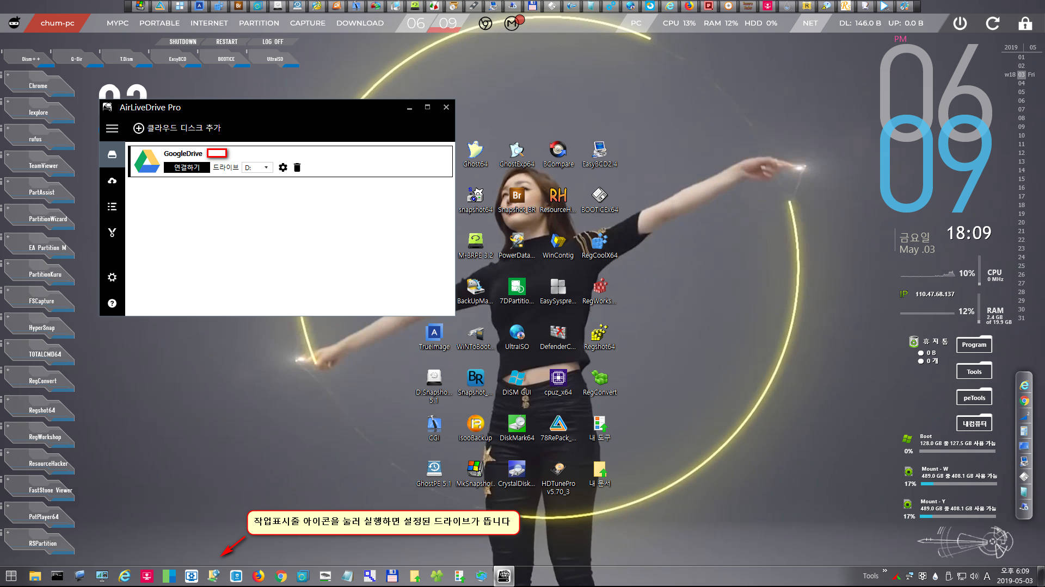This screenshot has width=1045, height=587.
Task: Launch EasyBCD2.4 desktop icon
Action: pyautogui.click(x=599, y=154)
